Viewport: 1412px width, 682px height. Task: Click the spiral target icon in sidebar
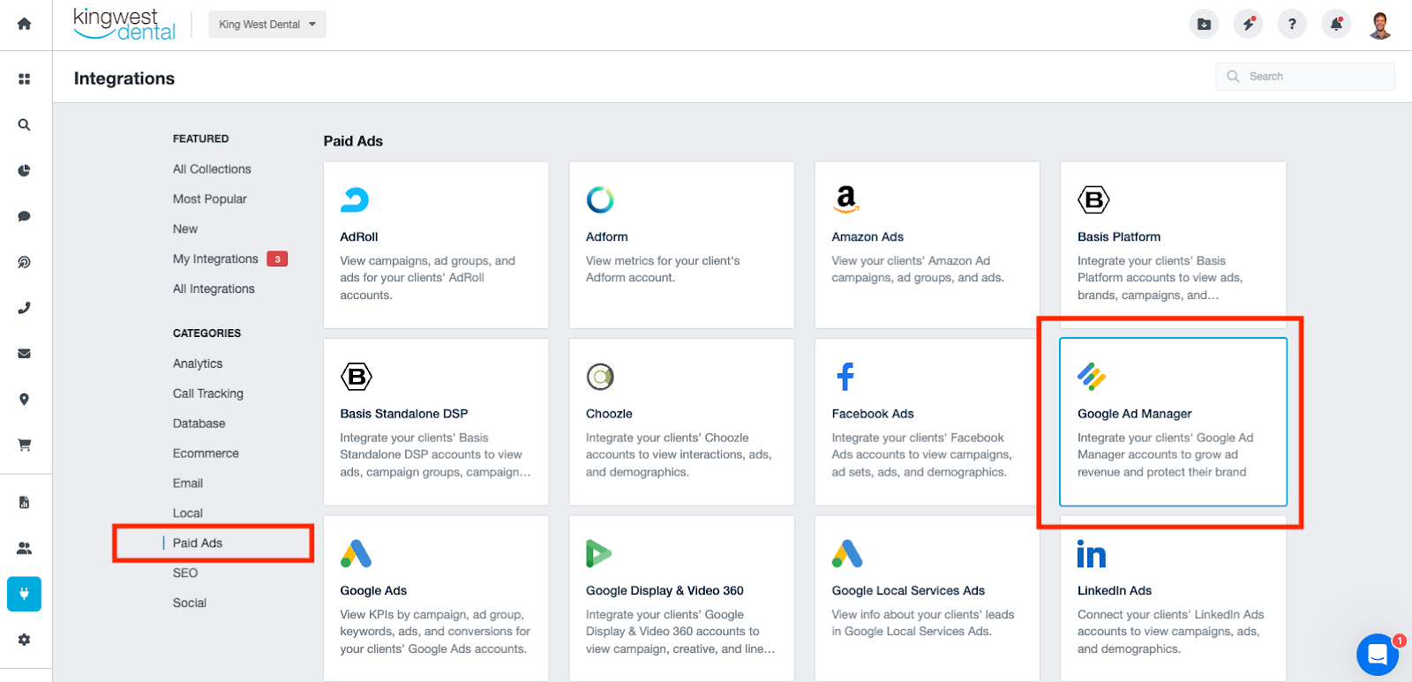pyautogui.click(x=25, y=262)
